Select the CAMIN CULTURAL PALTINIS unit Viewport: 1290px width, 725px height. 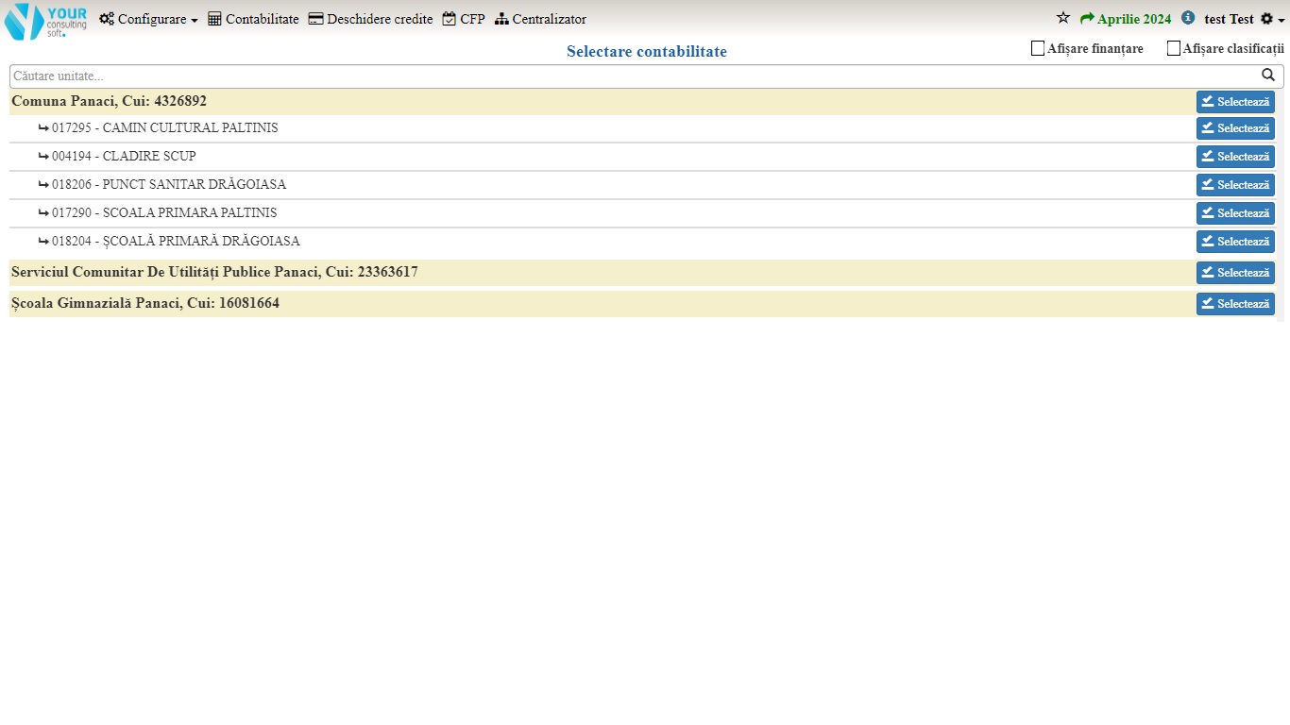coord(1234,128)
